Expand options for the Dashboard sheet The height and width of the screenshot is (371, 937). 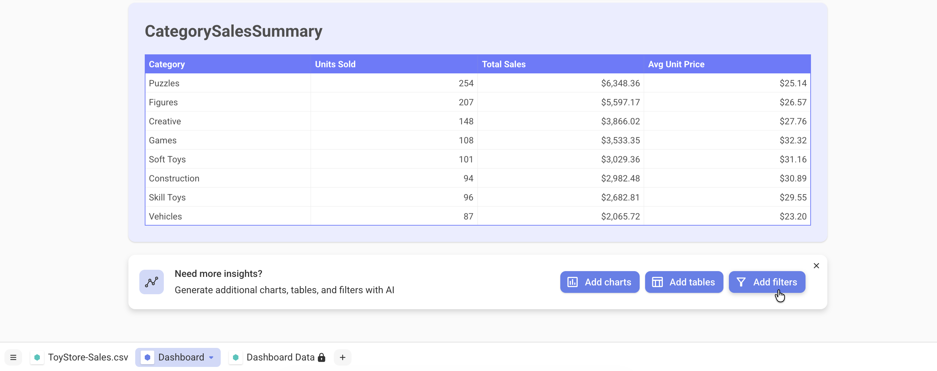[211, 358]
